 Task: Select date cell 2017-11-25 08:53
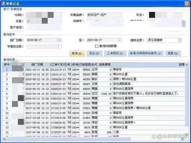37,113
